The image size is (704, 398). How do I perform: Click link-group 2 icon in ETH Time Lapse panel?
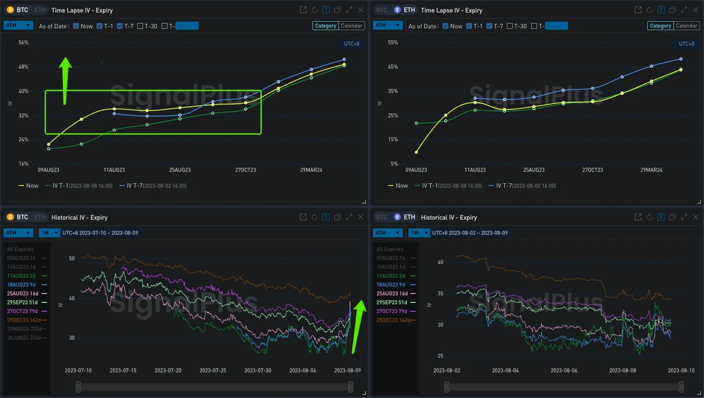[x=661, y=10]
